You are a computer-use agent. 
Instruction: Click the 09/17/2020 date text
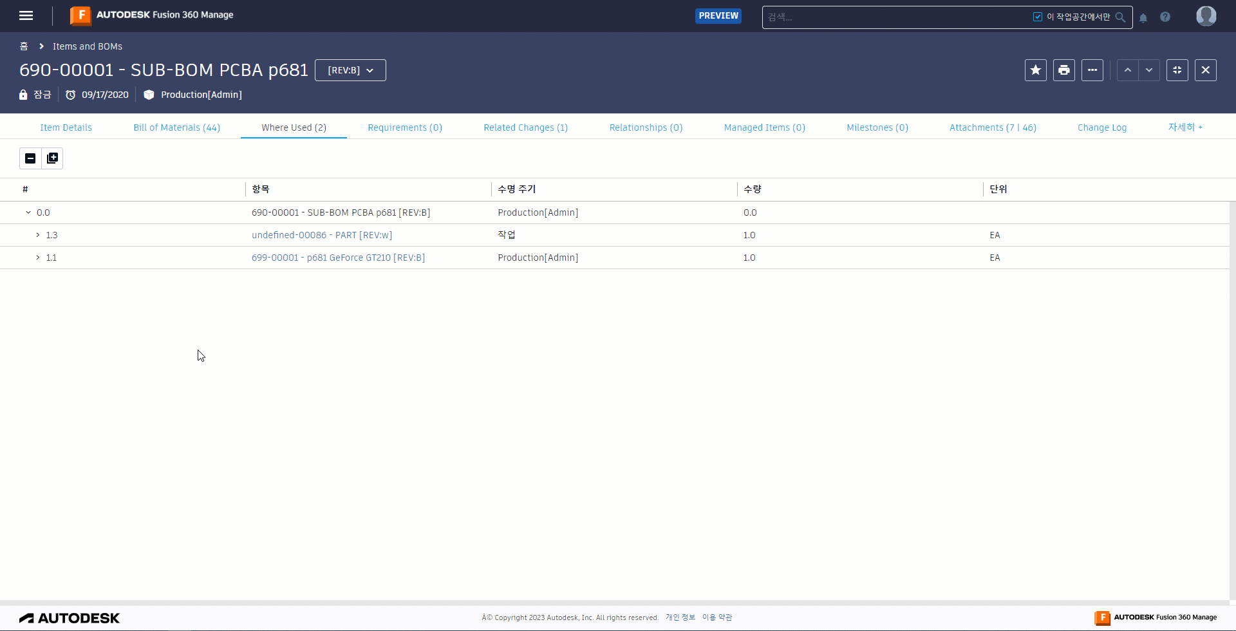click(x=105, y=95)
